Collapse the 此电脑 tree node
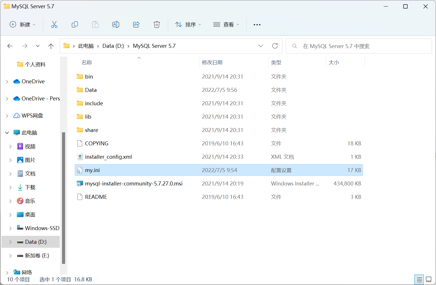436x285 pixels. pos(7,133)
